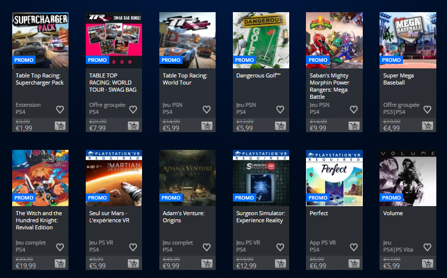Add Volume to the shopping cart

point(428,263)
